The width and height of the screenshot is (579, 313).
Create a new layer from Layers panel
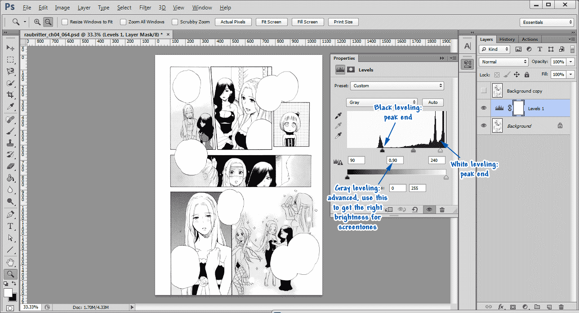[549, 307]
